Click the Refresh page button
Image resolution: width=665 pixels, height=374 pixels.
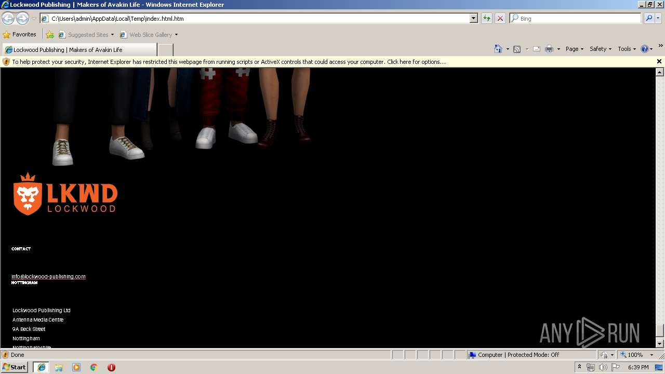click(487, 19)
